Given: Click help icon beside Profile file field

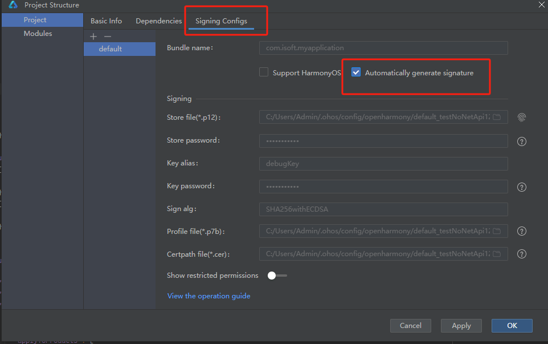Looking at the screenshot, I should (x=521, y=231).
